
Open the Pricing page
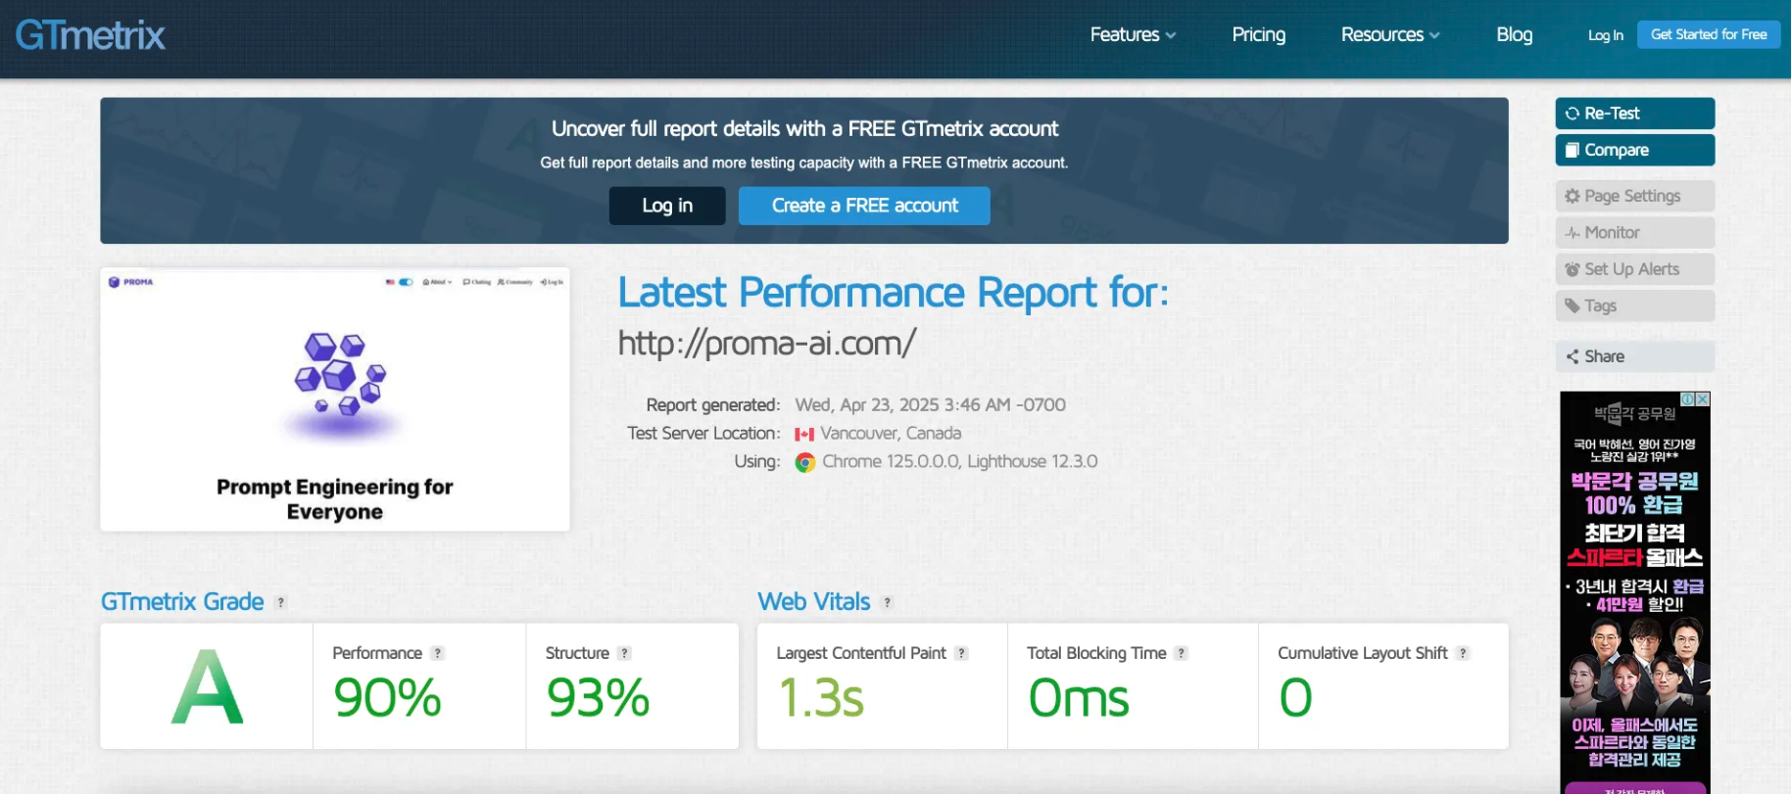(x=1258, y=34)
